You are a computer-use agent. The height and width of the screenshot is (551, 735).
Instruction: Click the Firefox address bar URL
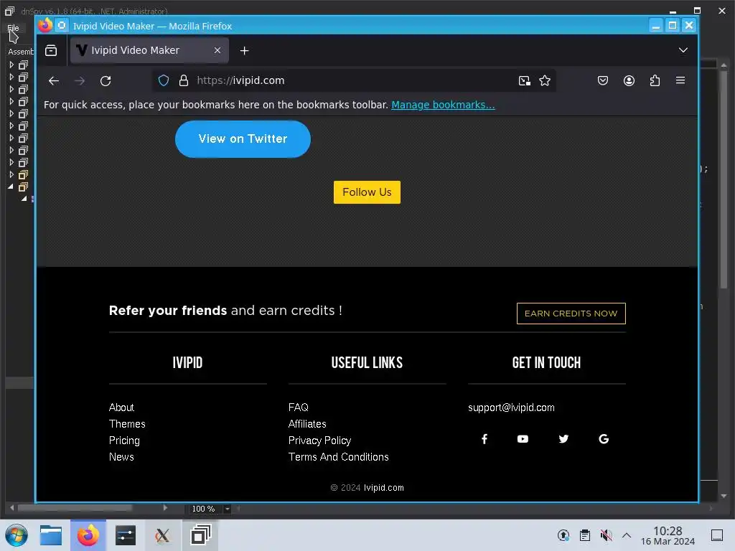(240, 80)
